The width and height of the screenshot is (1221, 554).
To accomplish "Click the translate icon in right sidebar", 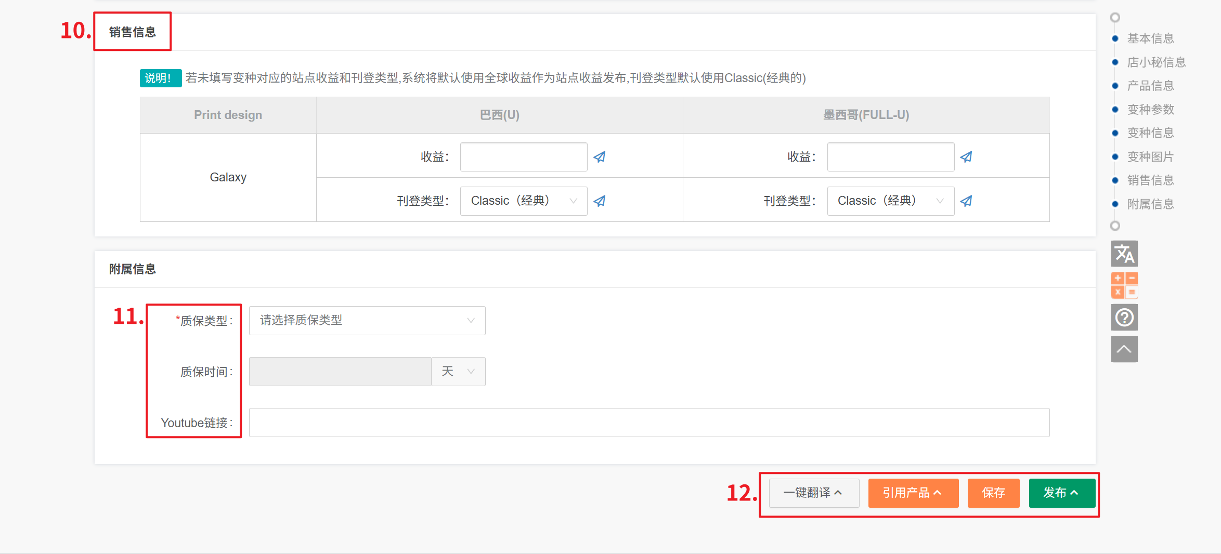I will click(1124, 254).
